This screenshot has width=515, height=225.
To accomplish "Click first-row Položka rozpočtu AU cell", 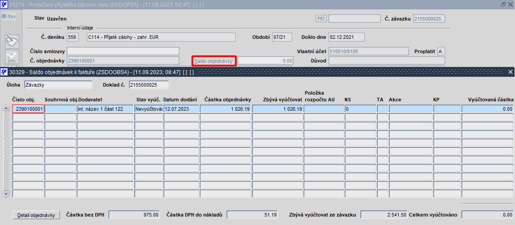I will 323,109.
